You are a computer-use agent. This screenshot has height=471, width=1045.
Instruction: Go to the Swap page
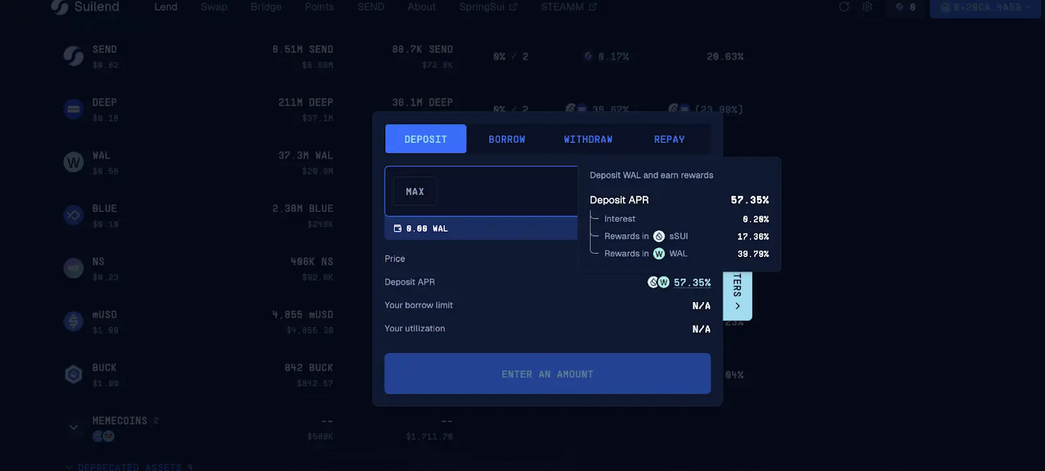pos(214,7)
